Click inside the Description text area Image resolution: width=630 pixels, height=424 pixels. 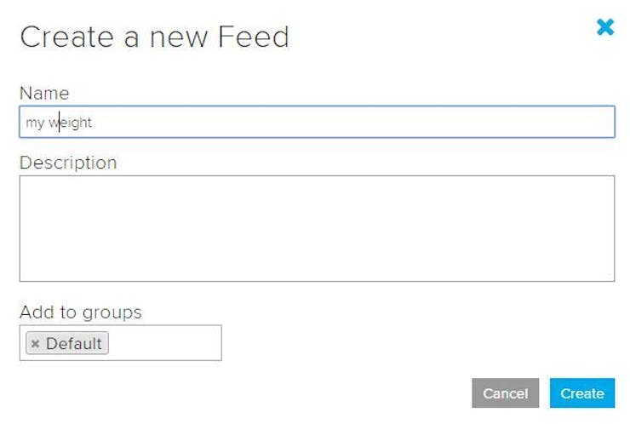point(317,228)
